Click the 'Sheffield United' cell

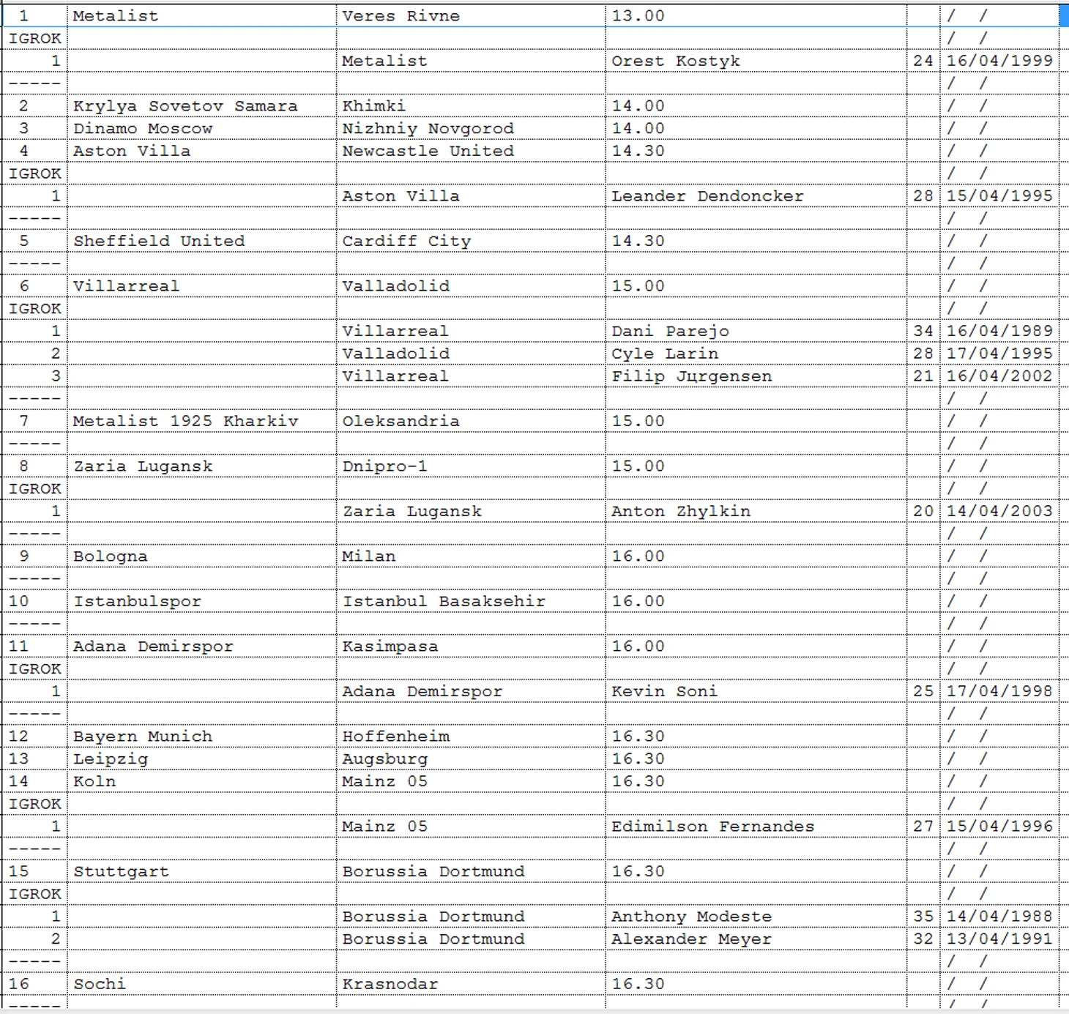[x=201, y=241]
